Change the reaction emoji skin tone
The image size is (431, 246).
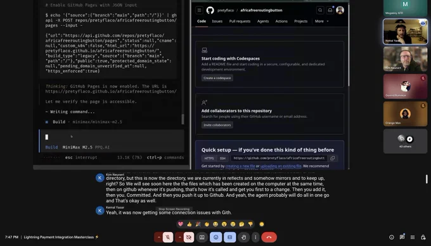[x=262, y=224]
